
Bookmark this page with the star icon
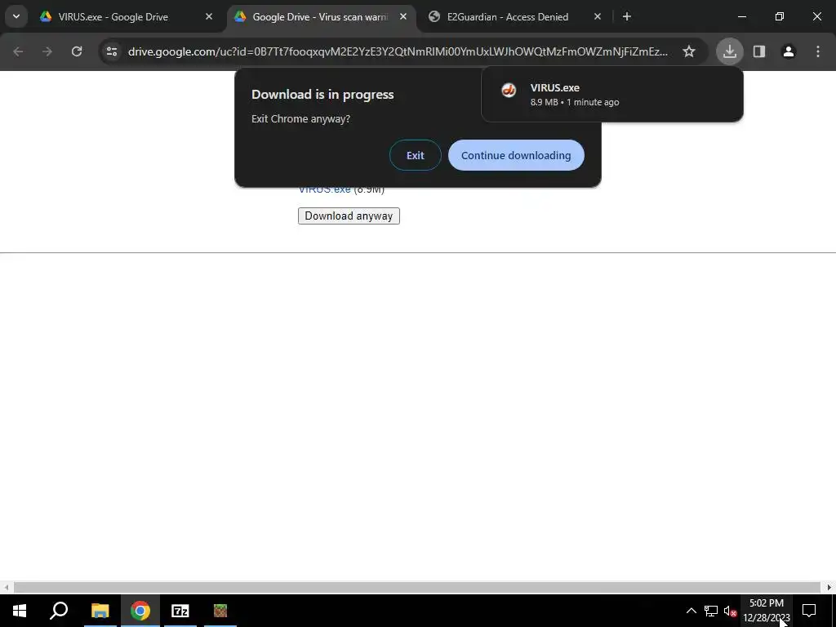(x=689, y=51)
